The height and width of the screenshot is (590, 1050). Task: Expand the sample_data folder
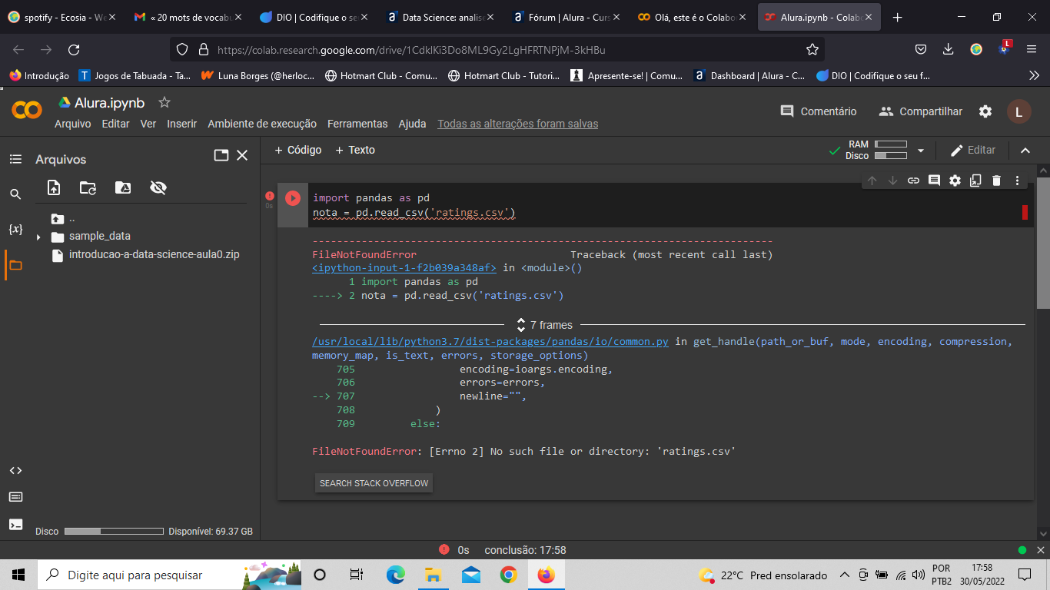38,237
